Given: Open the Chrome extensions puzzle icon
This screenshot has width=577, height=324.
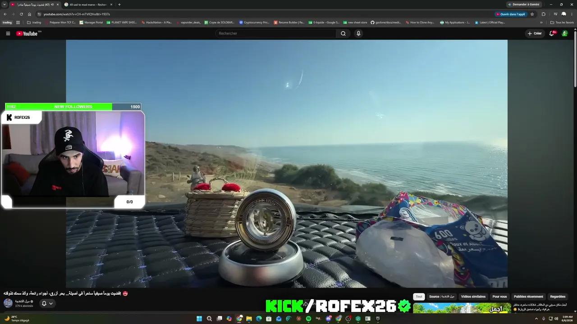Looking at the screenshot, I should tap(543, 14).
